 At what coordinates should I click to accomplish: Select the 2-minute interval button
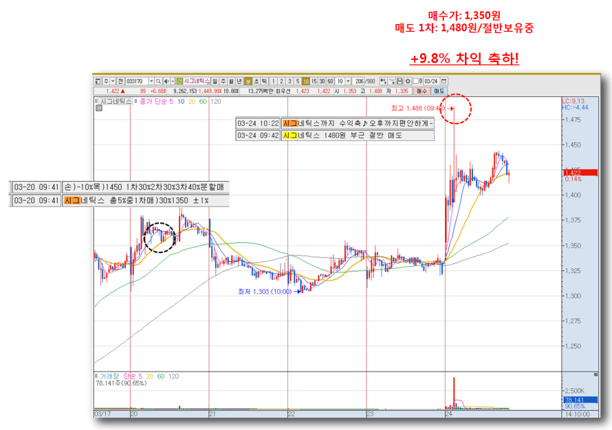(x=281, y=81)
